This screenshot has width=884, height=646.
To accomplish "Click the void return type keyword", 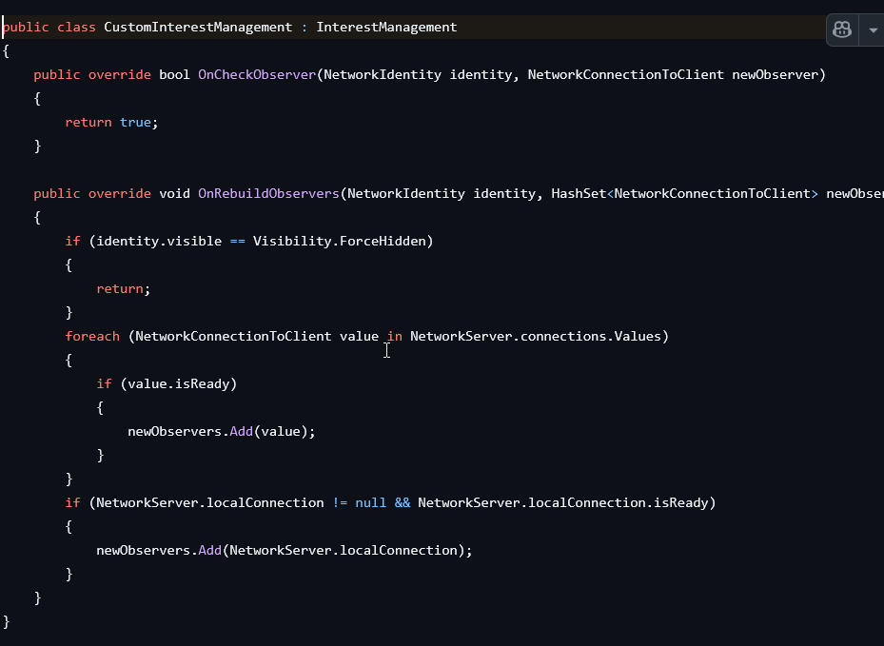I will 175,193.
